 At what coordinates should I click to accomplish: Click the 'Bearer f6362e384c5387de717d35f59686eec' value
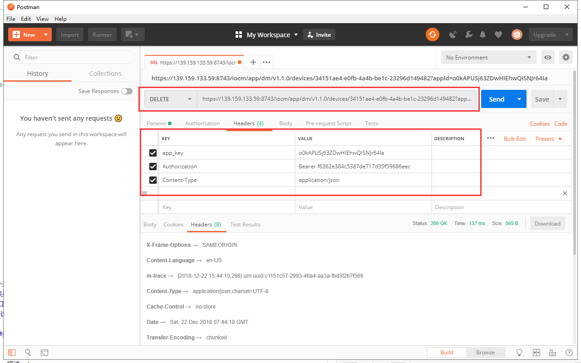[x=355, y=167]
